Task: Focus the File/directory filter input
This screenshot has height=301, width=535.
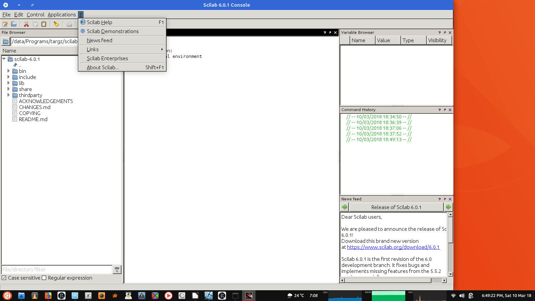Action: click(57, 270)
